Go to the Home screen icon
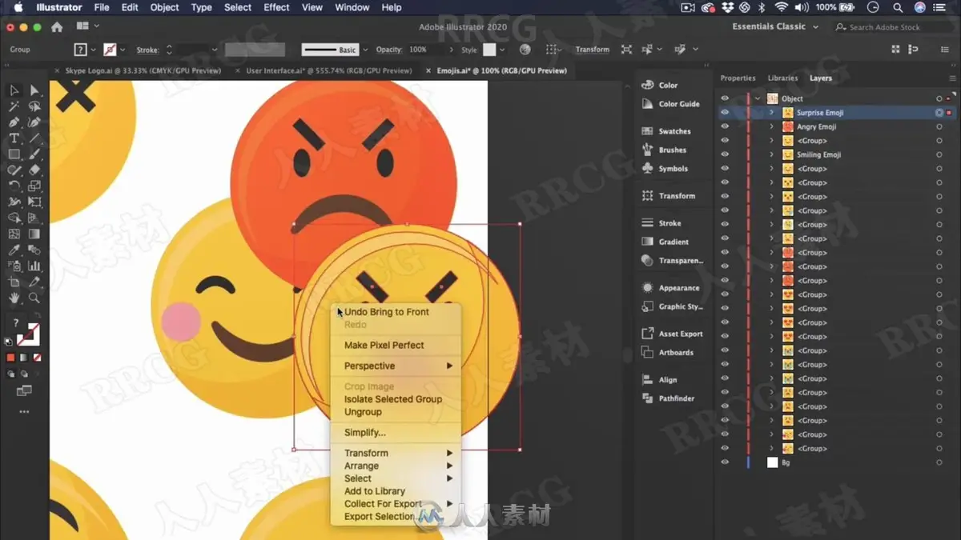 tap(57, 26)
